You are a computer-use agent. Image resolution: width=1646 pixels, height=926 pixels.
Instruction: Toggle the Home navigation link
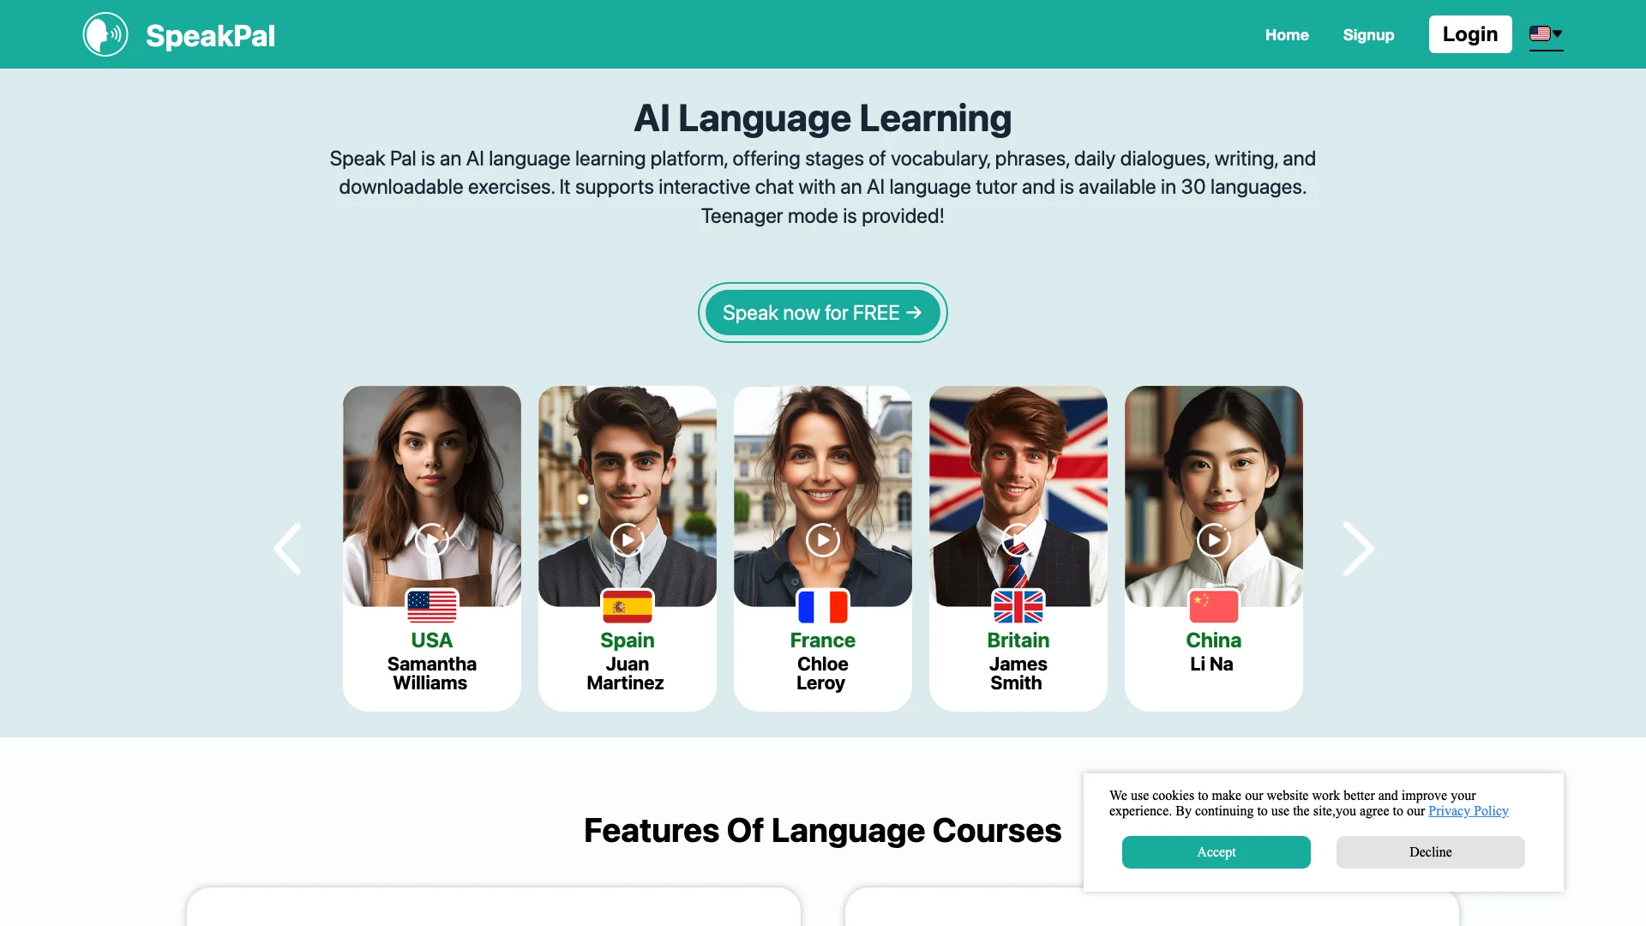pyautogui.click(x=1287, y=34)
